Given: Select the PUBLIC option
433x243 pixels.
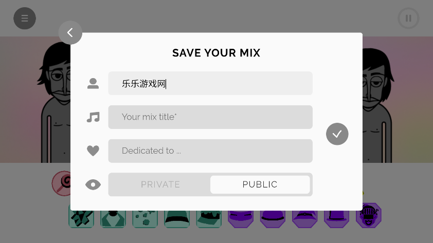Looking at the screenshot, I should tap(260, 184).
